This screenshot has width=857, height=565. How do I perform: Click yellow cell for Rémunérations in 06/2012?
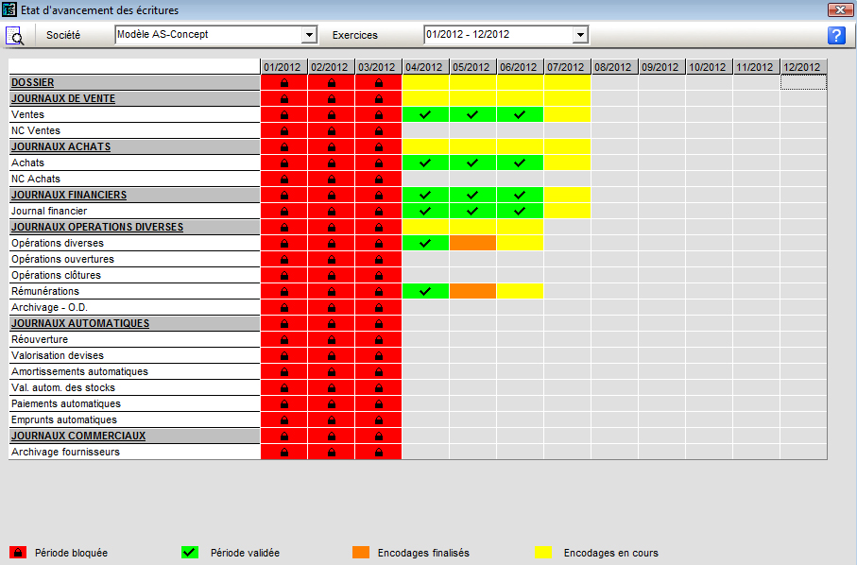[x=520, y=291]
